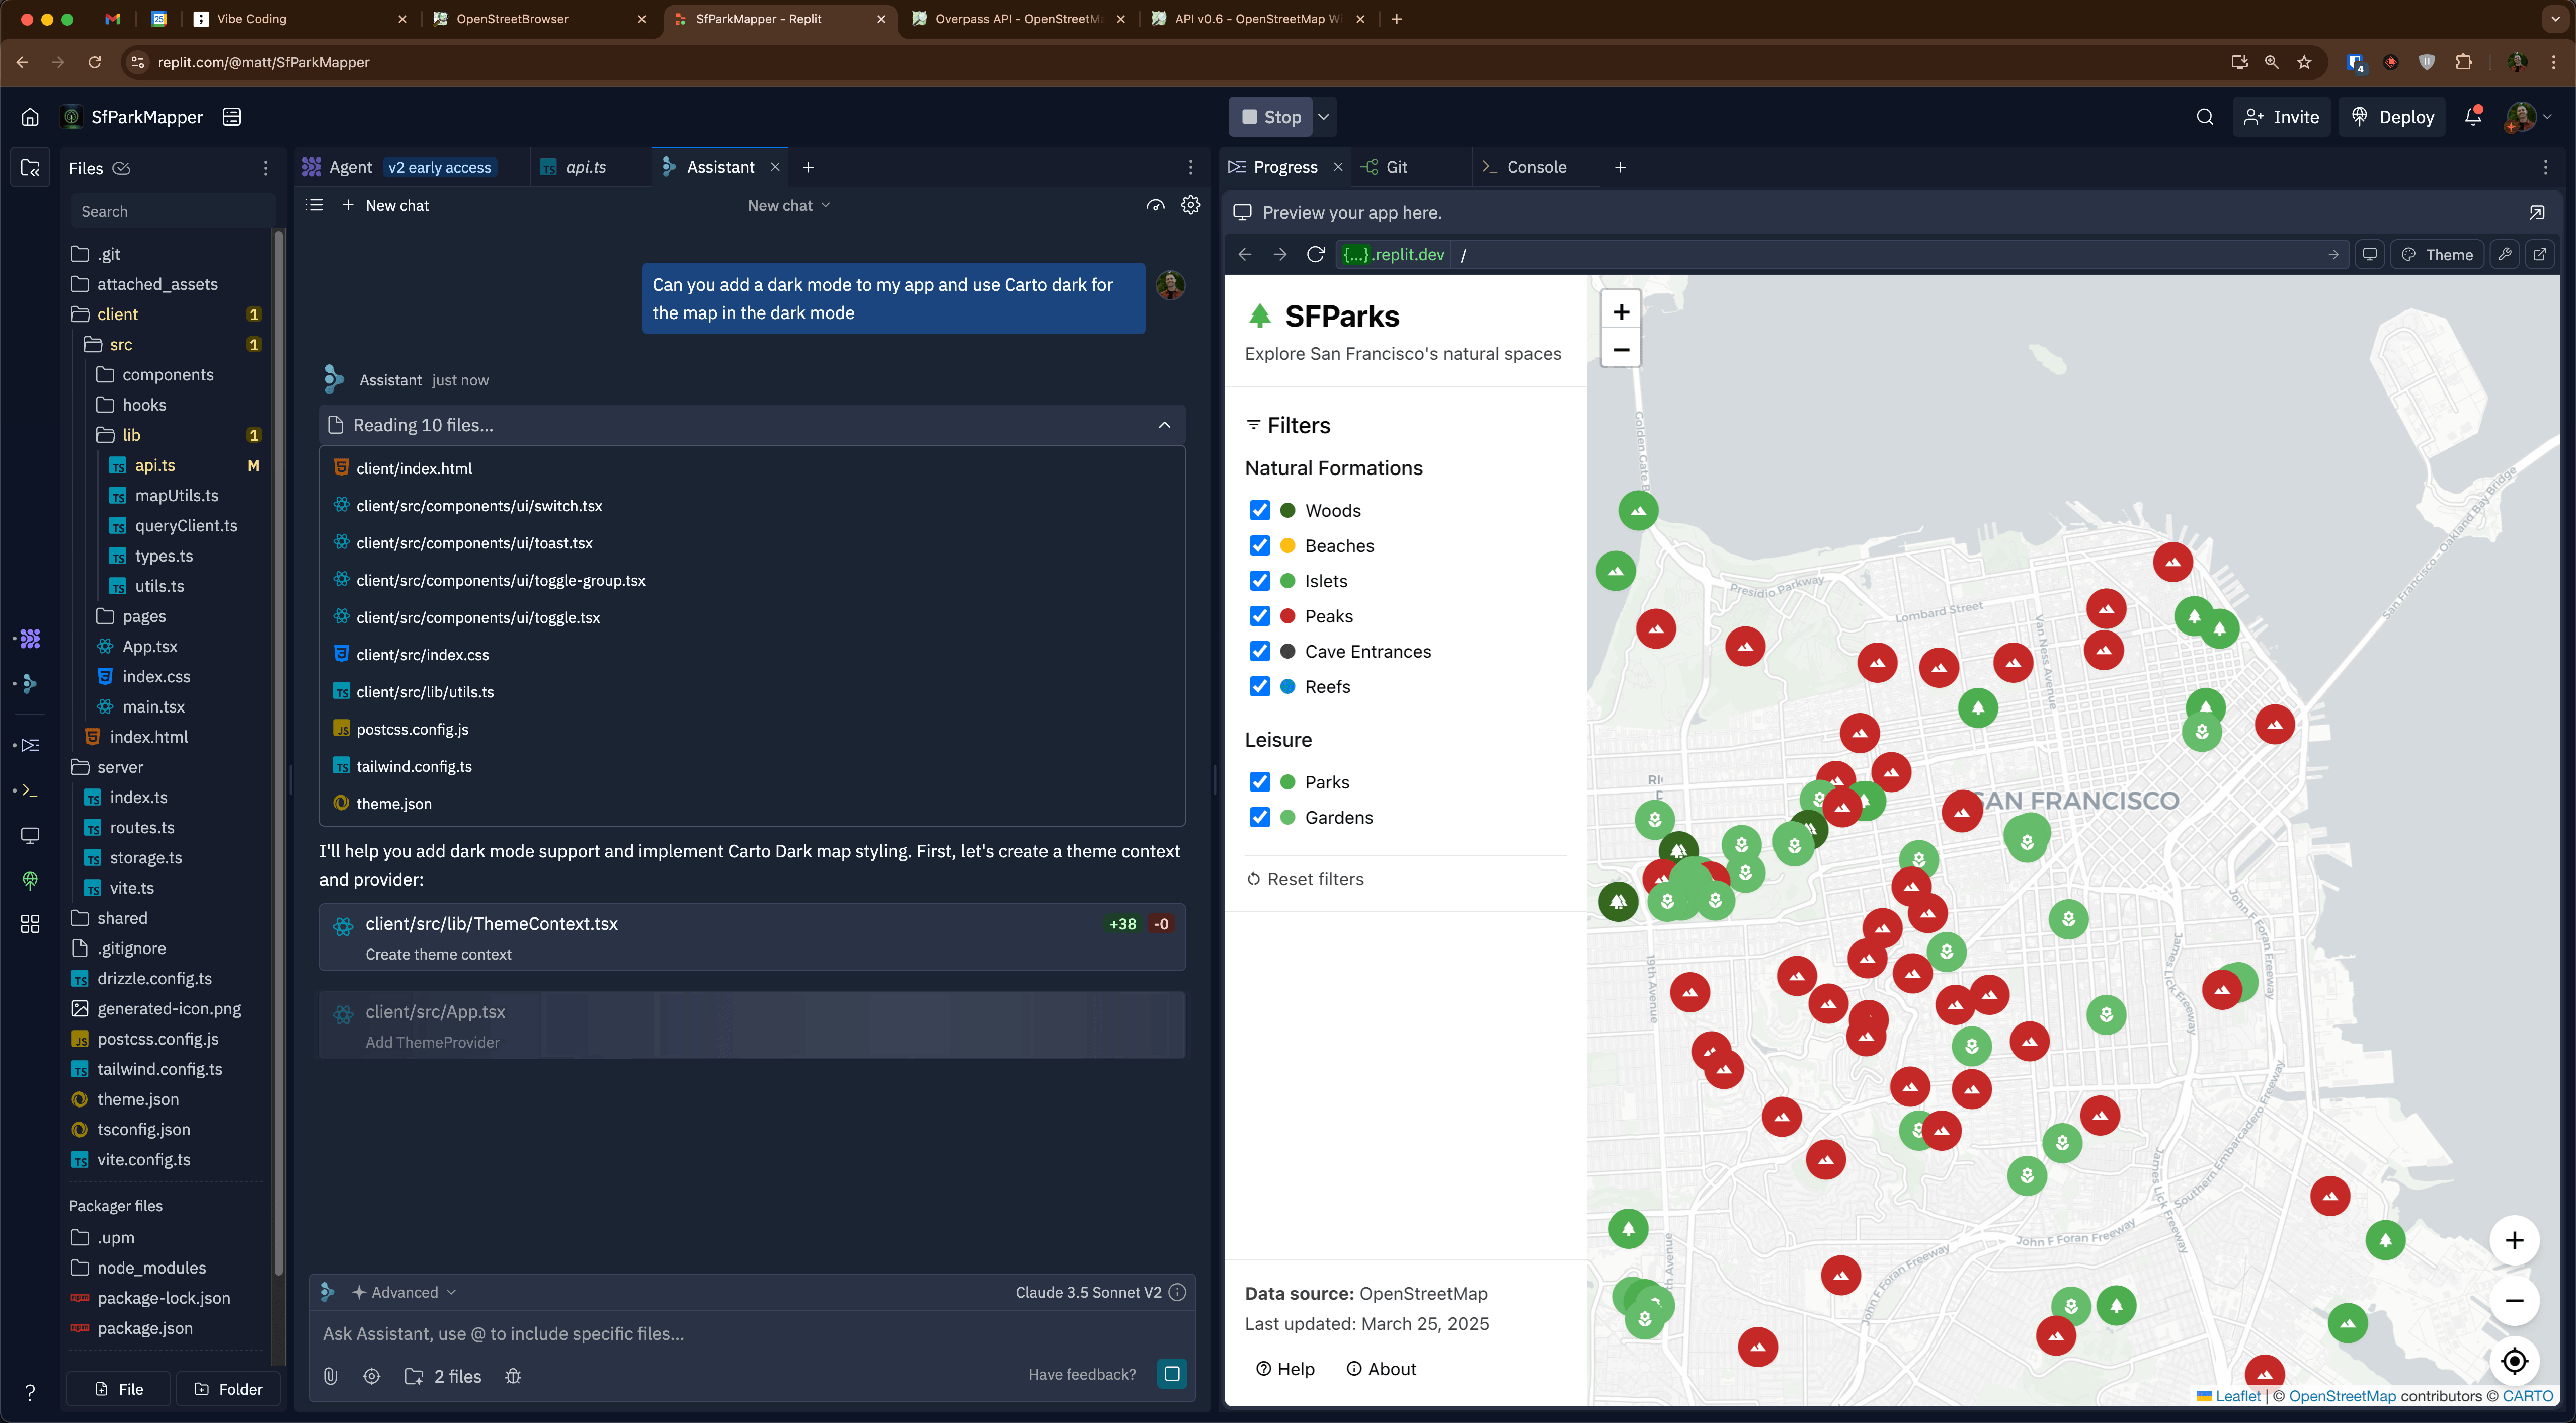Switch to the Console tab

click(1536, 167)
